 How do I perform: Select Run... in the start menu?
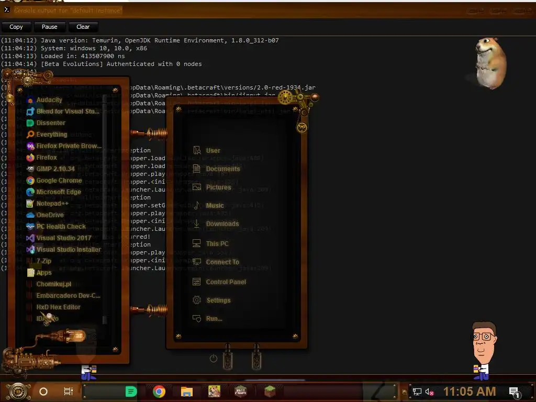point(207,319)
